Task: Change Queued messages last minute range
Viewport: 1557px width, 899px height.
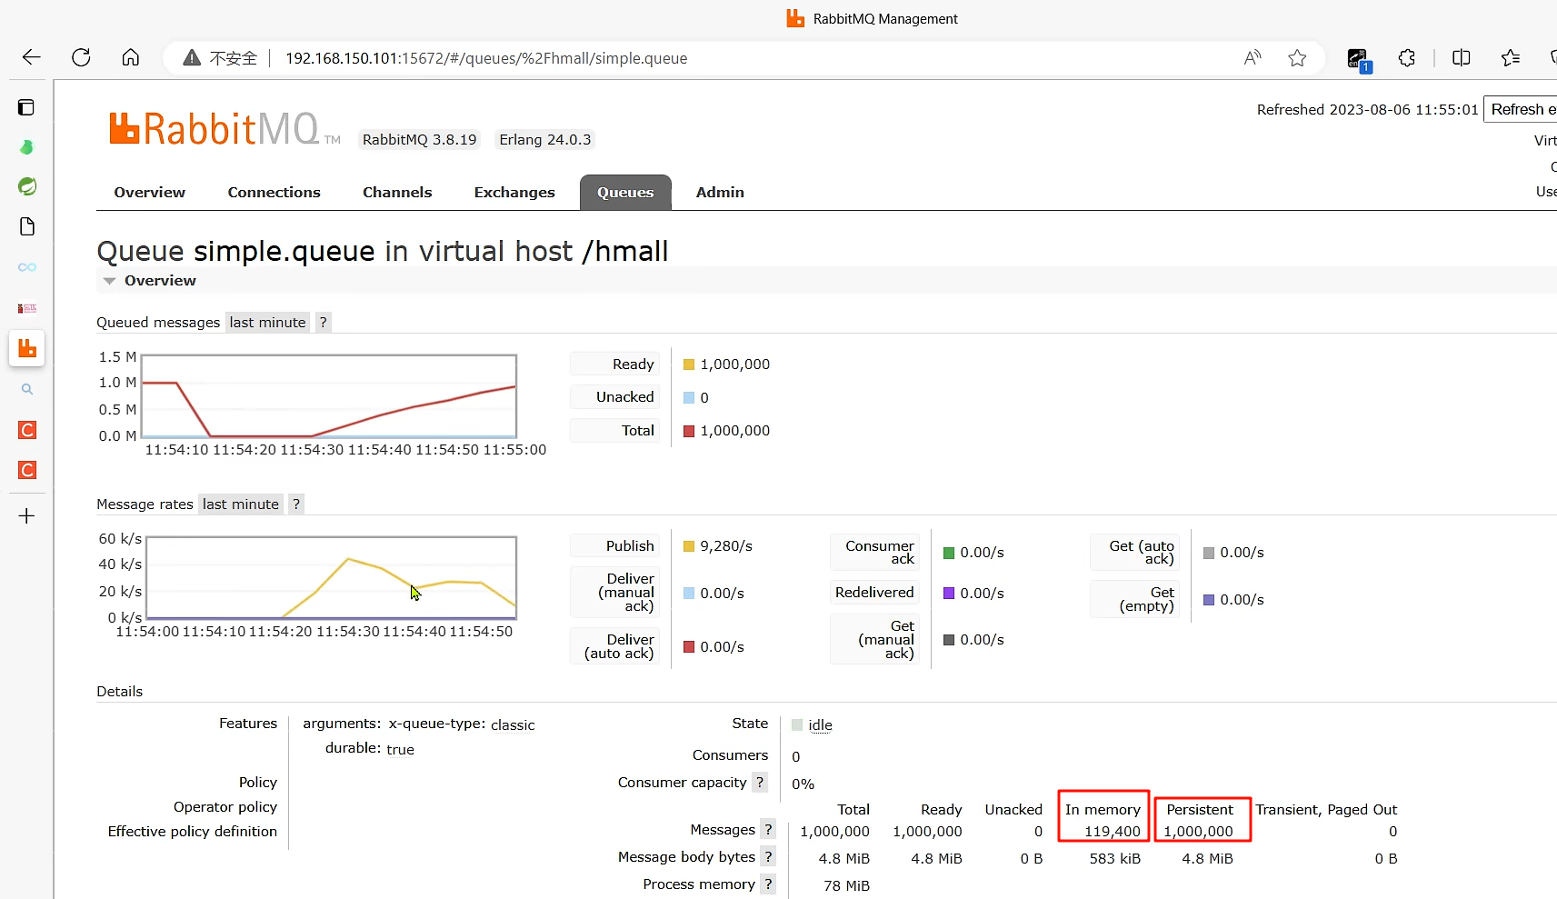Action: click(x=267, y=322)
